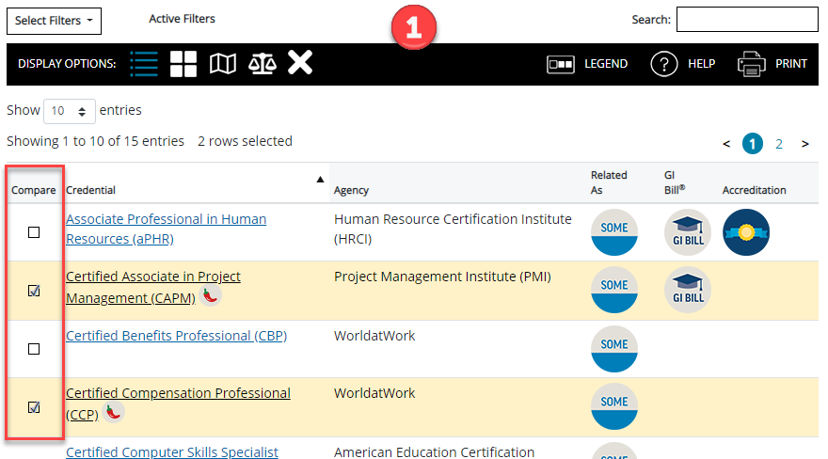Print the credential list
The image size is (828, 459).
click(772, 64)
